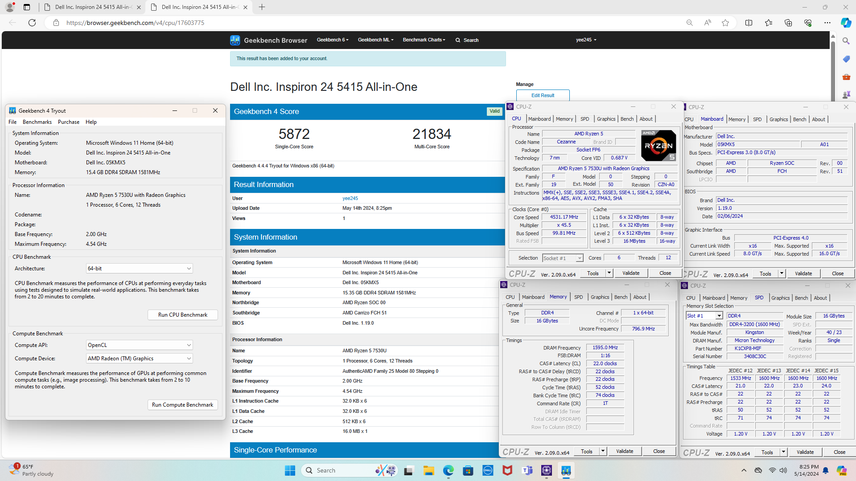Image resolution: width=856 pixels, height=481 pixels.
Task: Click the Edge refresh page icon
Action: coord(32,23)
